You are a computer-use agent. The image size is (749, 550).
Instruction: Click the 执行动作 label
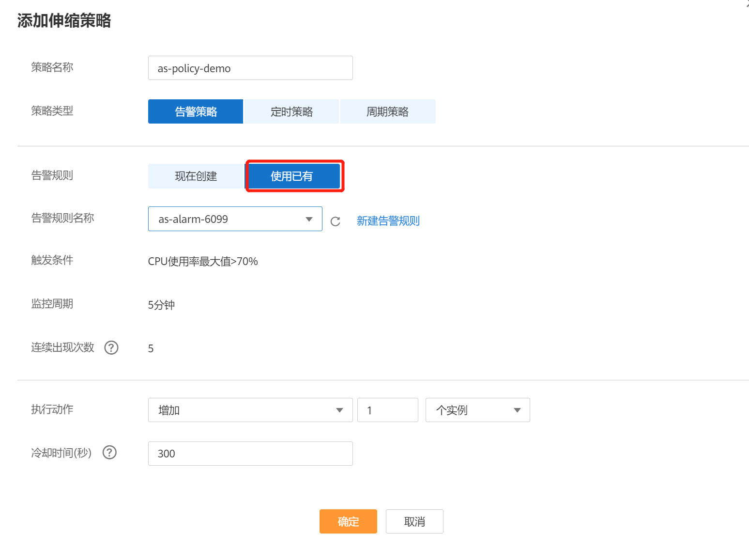(52, 409)
